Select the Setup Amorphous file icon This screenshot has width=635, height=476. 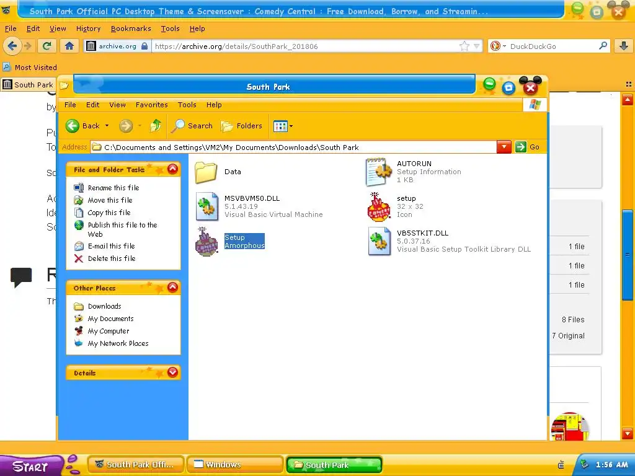click(x=207, y=242)
